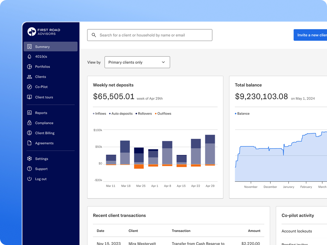
Task: Click the Log out power icon
Action: 29,179
